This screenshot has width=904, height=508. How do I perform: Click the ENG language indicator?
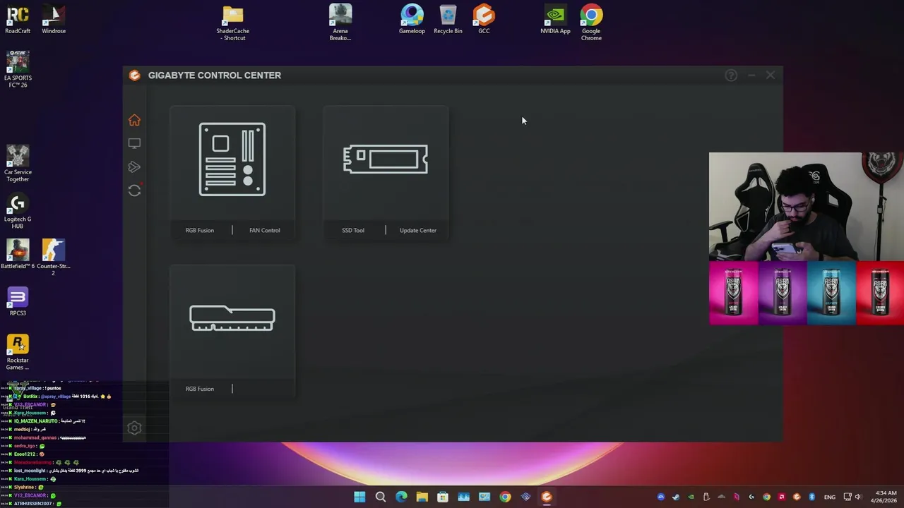pos(830,497)
